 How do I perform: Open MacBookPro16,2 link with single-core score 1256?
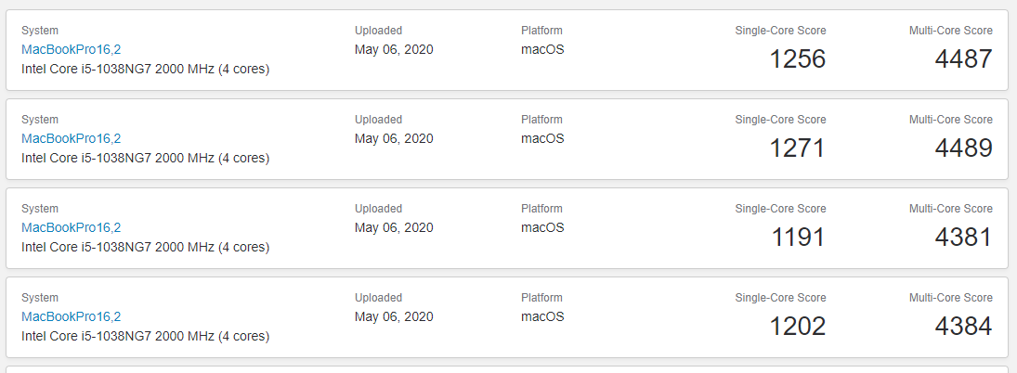[x=72, y=49]
